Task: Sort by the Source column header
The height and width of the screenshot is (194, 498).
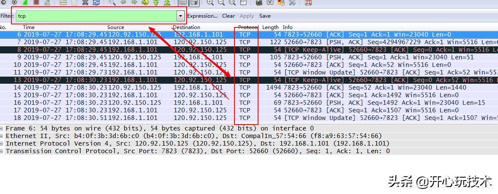Action: pyautogui.click(x=115, y=27)
